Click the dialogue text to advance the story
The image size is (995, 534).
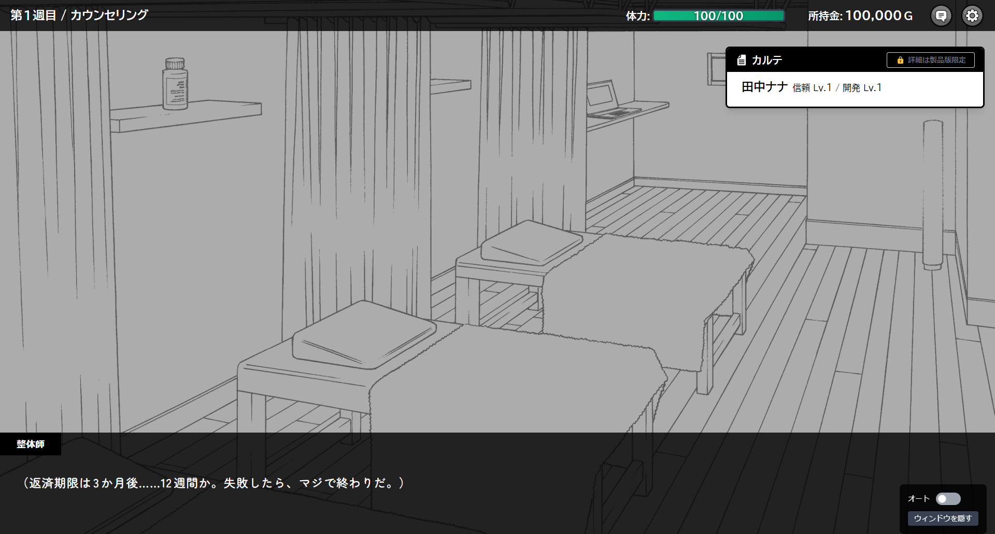[214, 483]
